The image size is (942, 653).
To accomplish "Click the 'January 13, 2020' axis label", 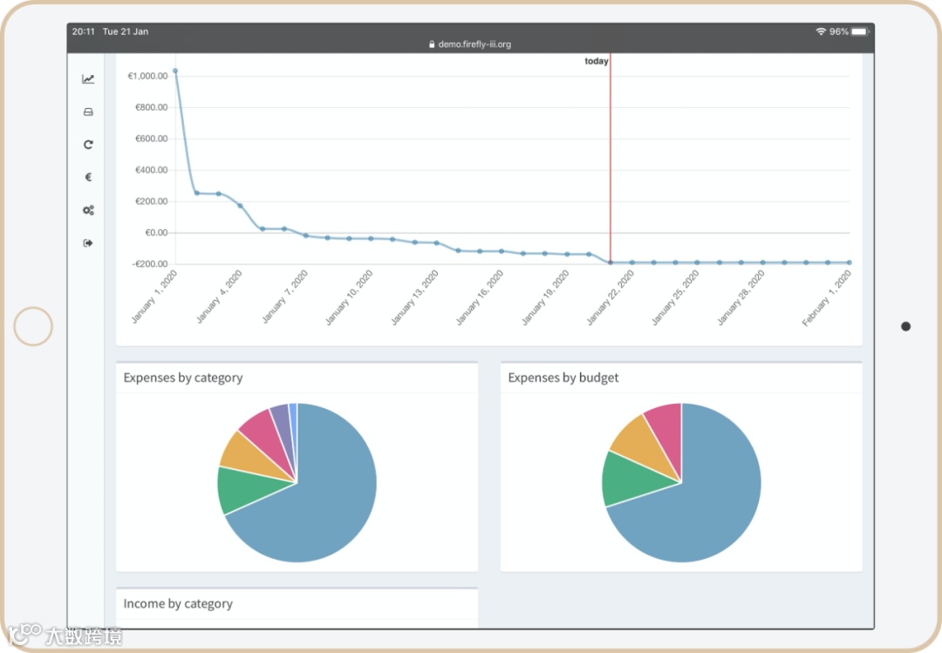I will [x=414, y=298].
